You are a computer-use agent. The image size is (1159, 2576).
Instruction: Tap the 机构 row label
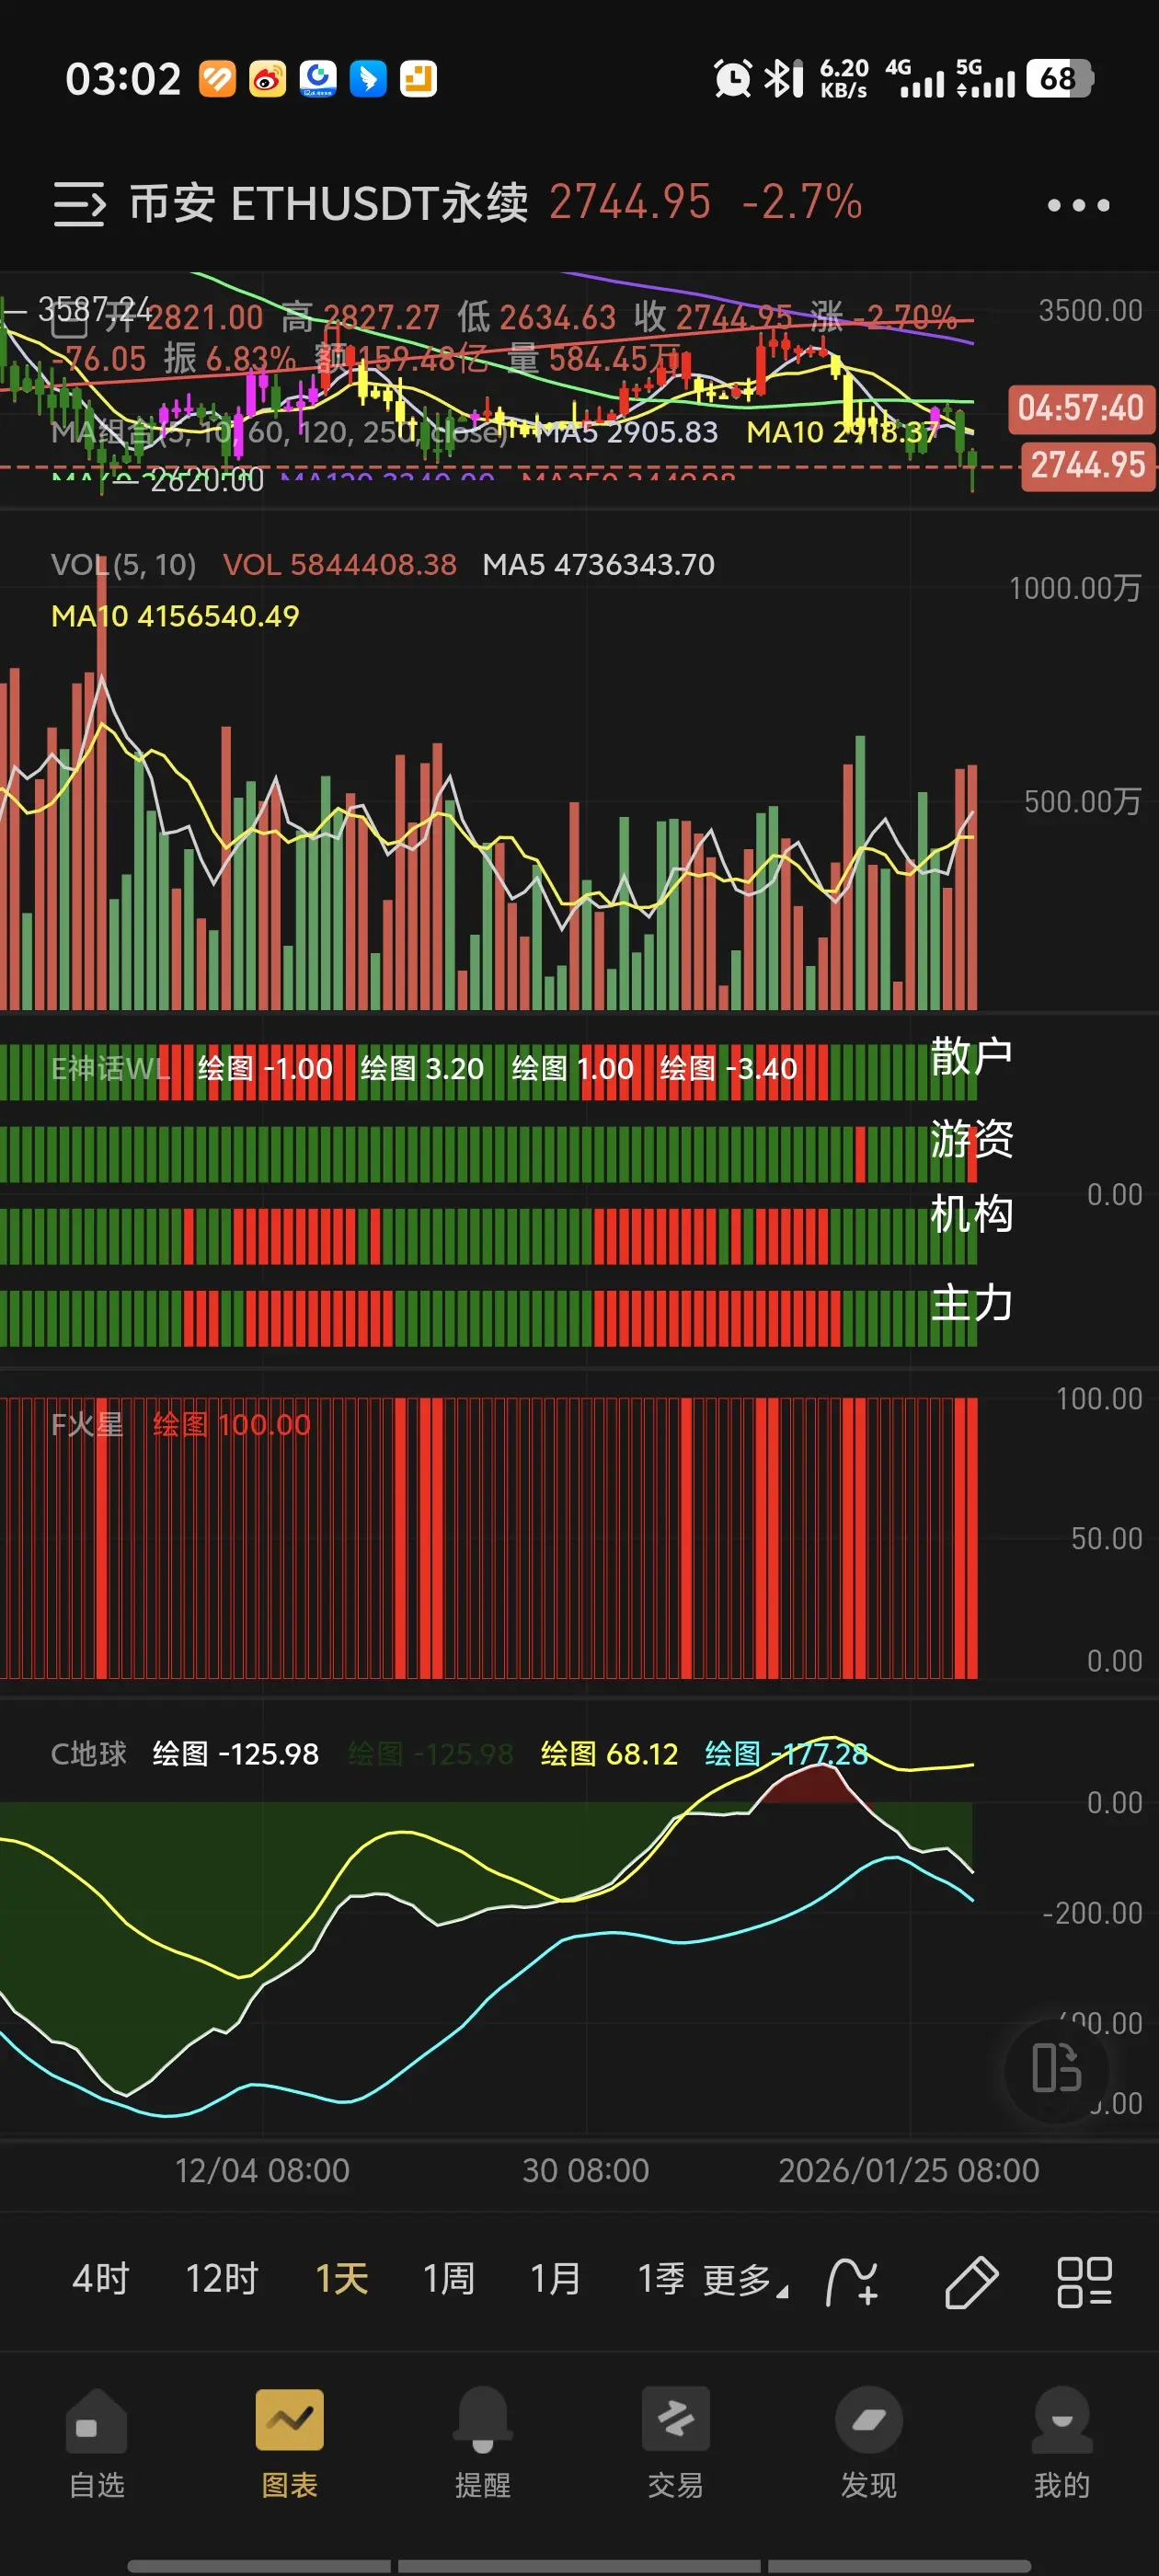point(971,1214)
